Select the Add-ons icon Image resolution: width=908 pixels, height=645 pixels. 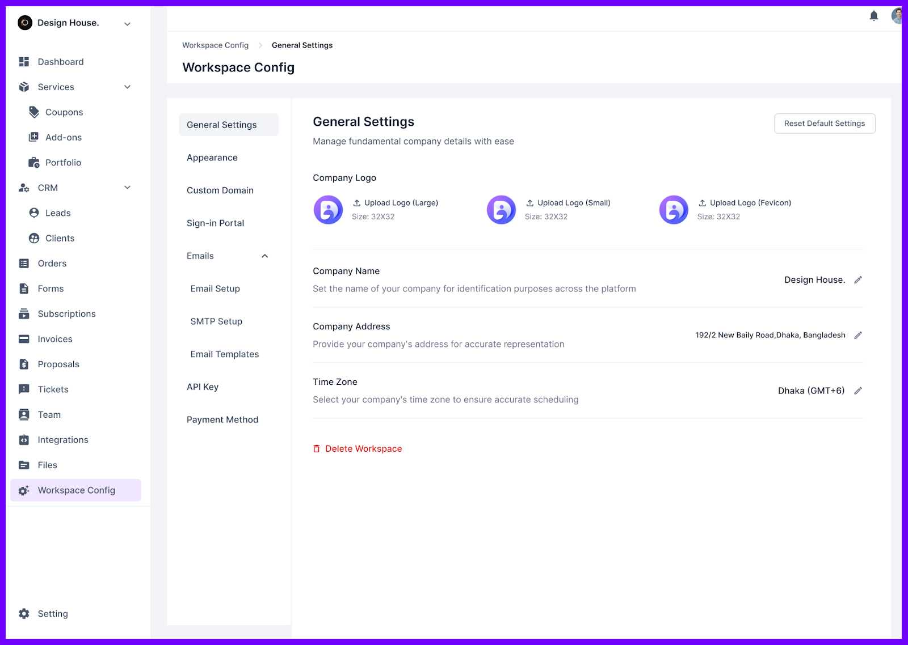[x=33, y=137]
